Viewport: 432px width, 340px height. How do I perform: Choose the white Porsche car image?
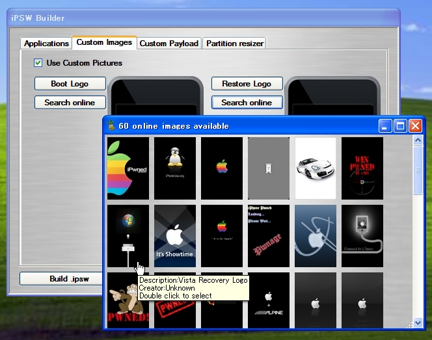(x=316, y=168)
